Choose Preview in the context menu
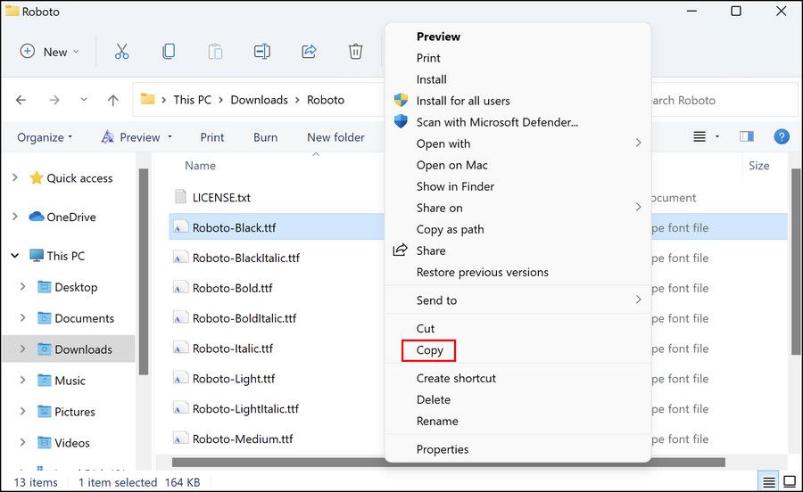This screenshot has width=803, height=492. click(517, 37)
